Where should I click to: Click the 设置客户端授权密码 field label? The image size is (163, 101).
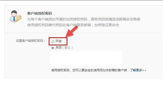pyautogui.click(x=31, y=41)
